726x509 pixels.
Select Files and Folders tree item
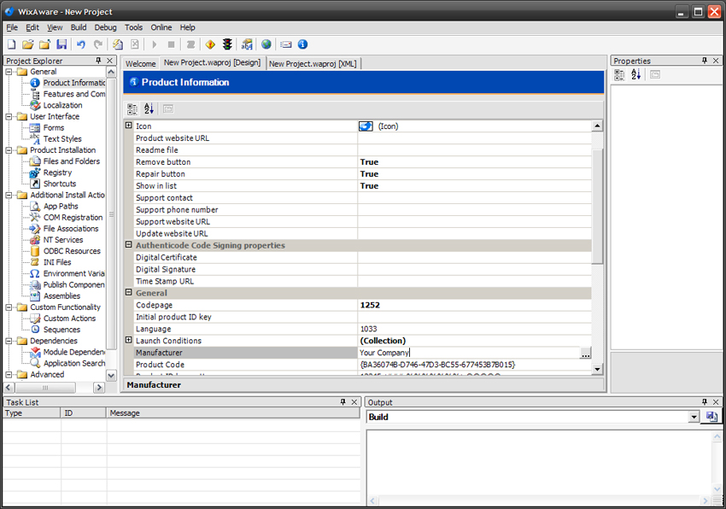click(72, 161)
